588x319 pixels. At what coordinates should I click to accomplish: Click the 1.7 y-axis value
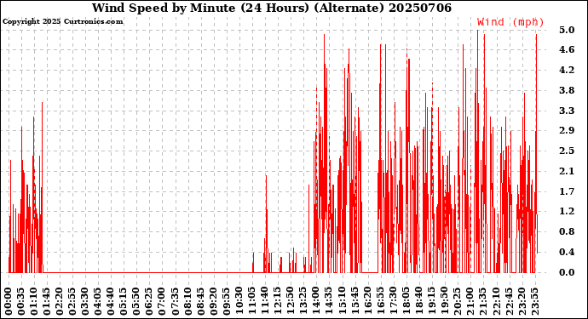(567, 191)
